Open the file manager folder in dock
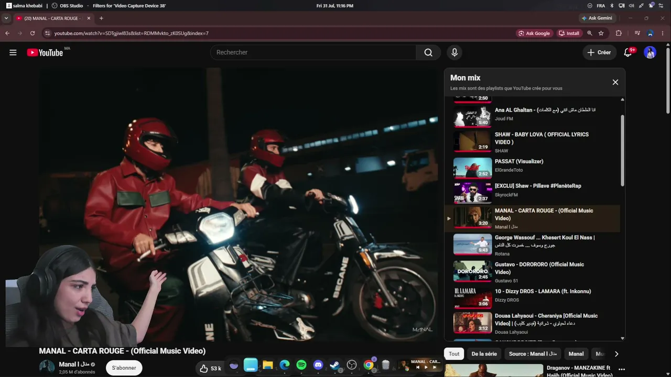 [268, 365]
